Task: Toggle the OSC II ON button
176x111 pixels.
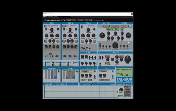Action: pos(64,26)
